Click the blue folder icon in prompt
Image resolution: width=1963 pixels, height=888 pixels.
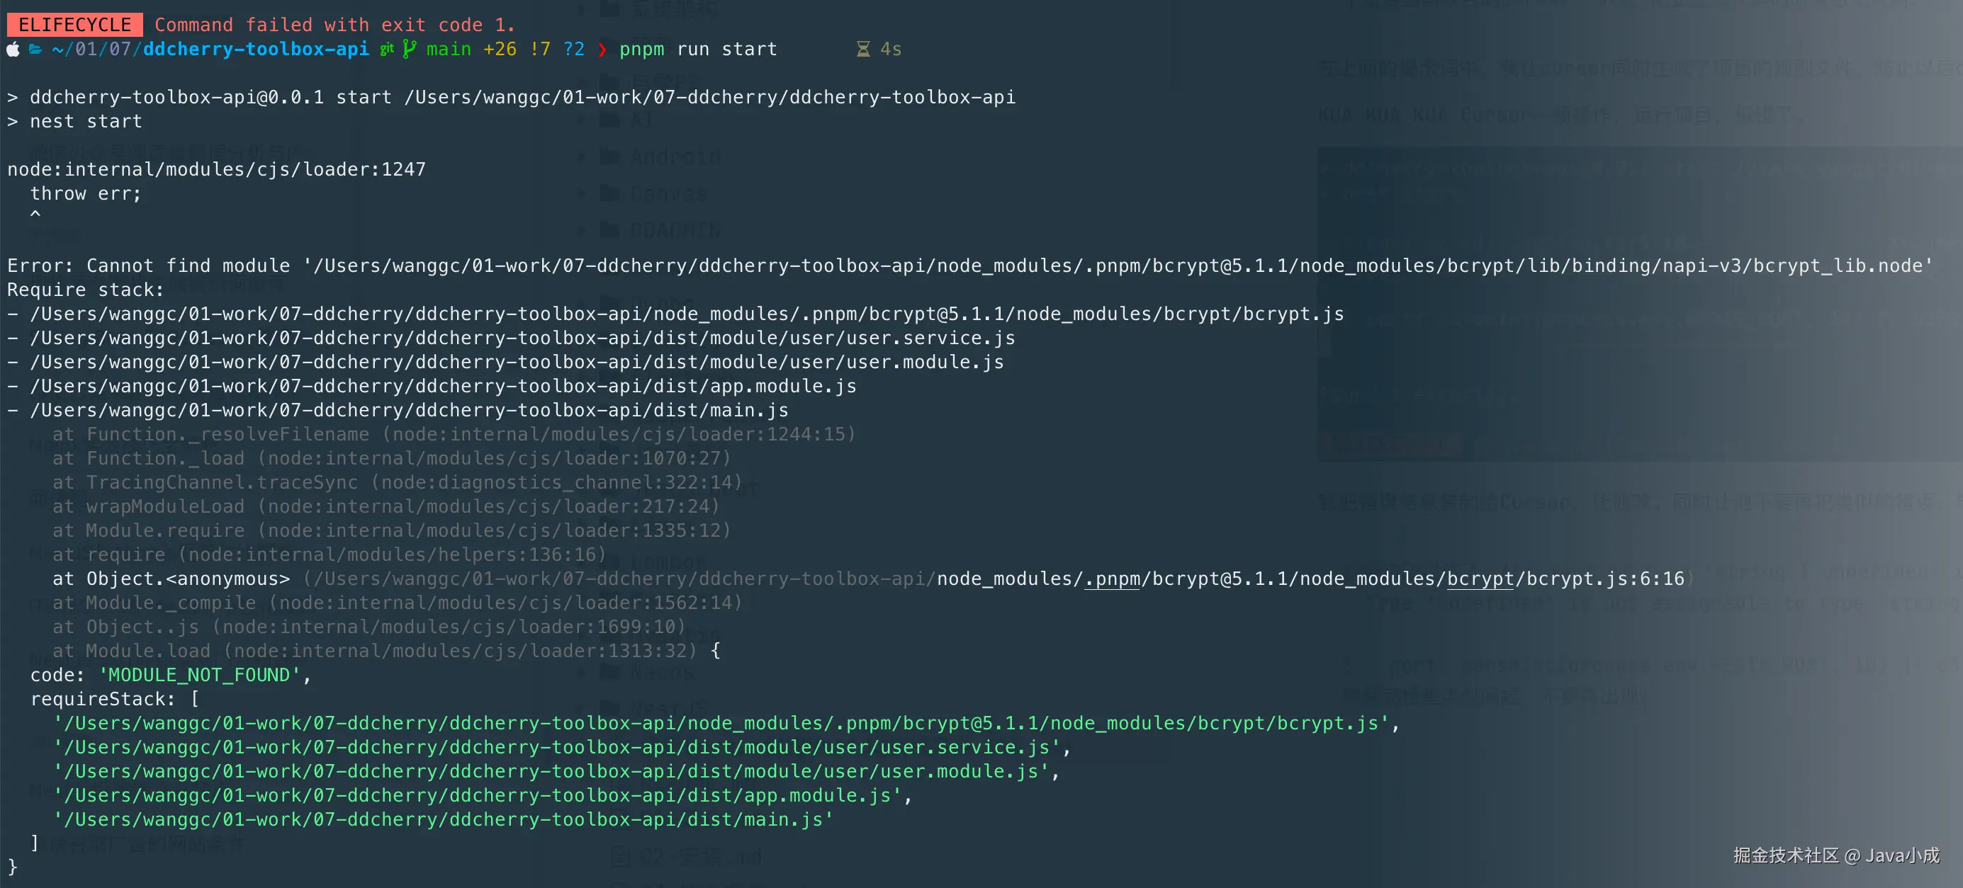pos(35,50)
